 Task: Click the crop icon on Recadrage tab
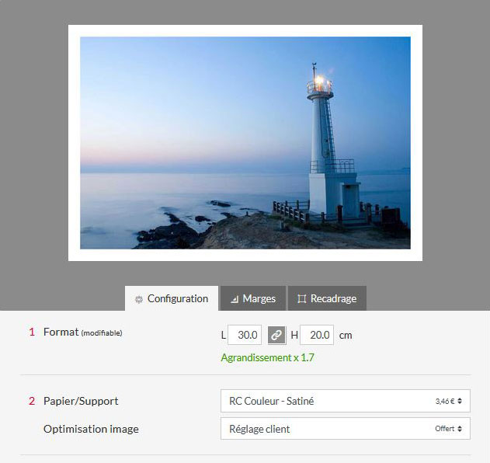coord(301,299)
